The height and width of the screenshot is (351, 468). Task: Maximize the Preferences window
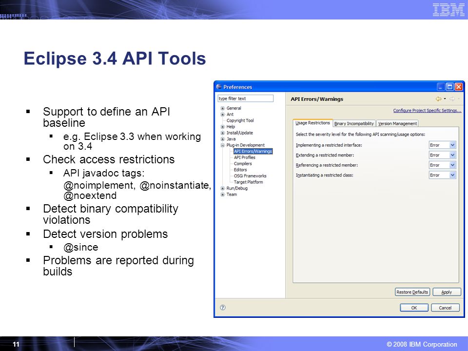[x=449, y=87]
